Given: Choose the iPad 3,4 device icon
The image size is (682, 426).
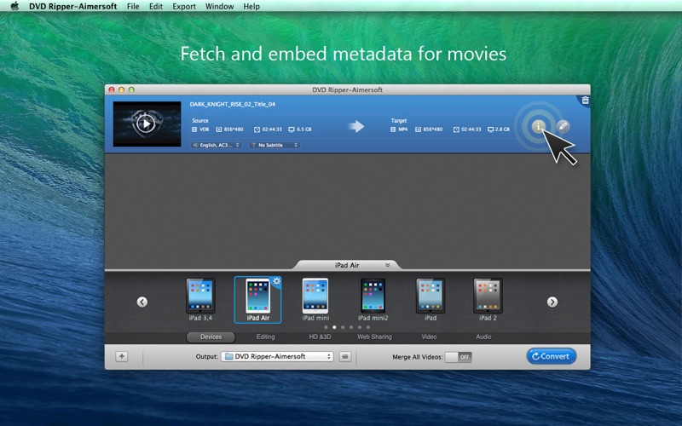Looking at the screenshot, I should tap(200, 296).
